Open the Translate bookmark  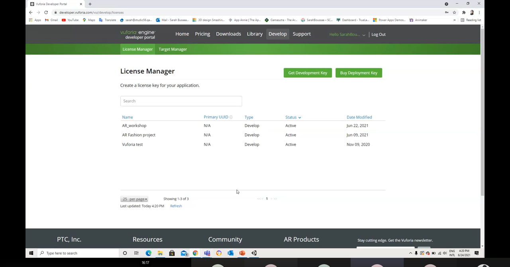point(108,20)
